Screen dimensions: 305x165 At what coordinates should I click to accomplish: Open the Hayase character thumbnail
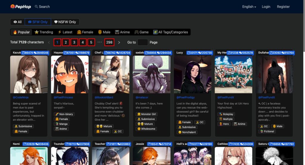70,74
